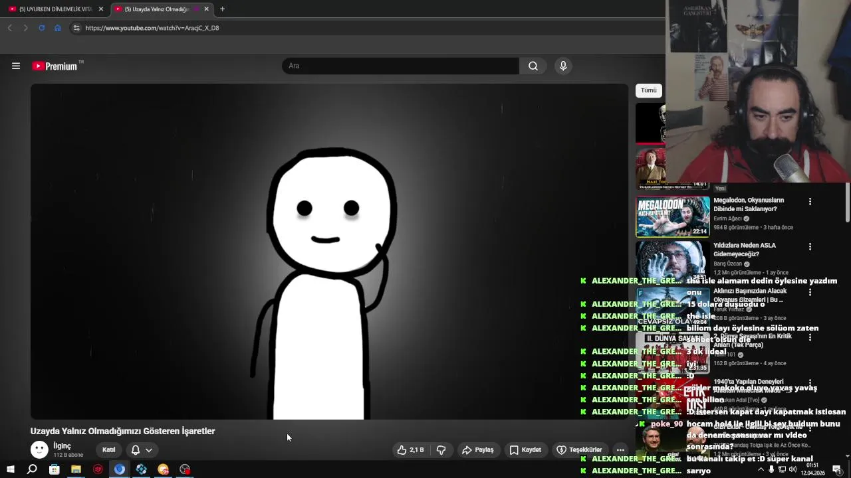Open Barış Özcan channel name
This screenshot has width=851, height=478.
coord(728,264)
